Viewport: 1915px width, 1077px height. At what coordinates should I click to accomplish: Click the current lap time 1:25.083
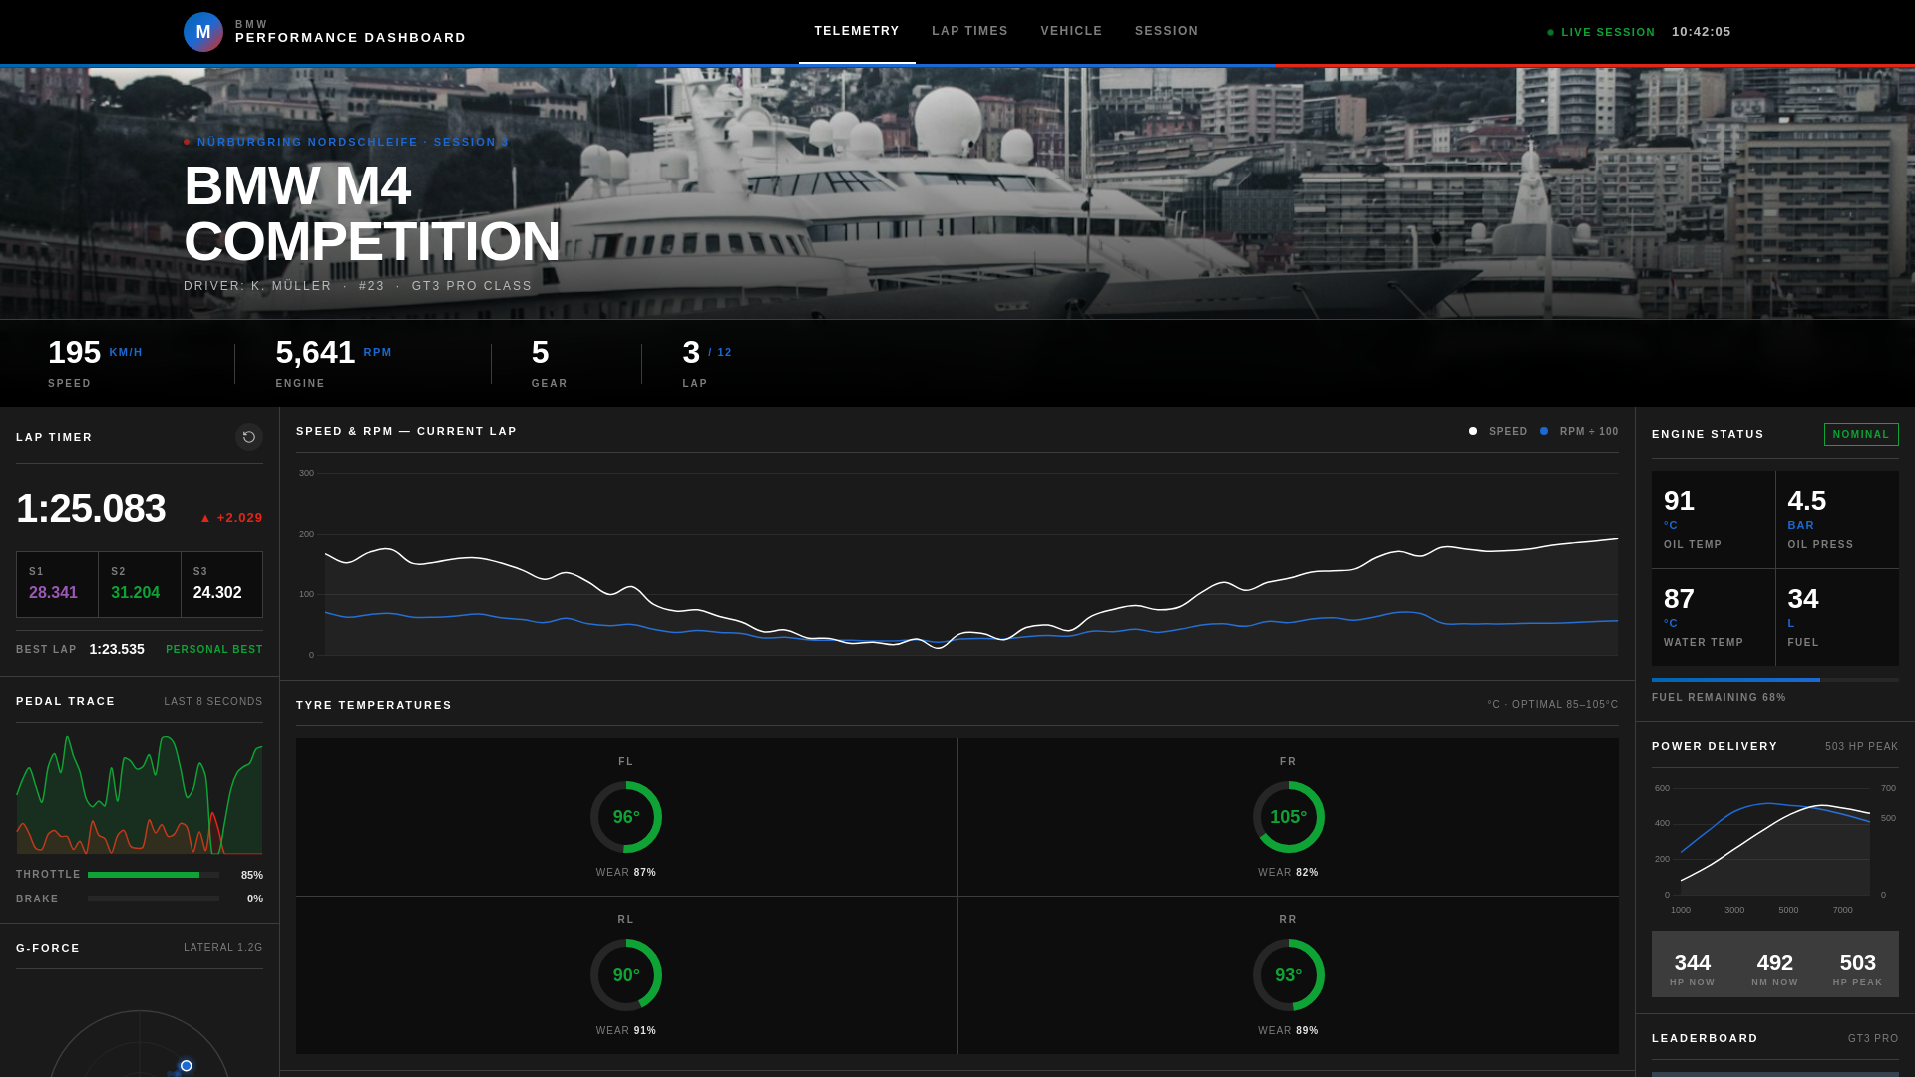pyautogui.click(x=91, y=509)
